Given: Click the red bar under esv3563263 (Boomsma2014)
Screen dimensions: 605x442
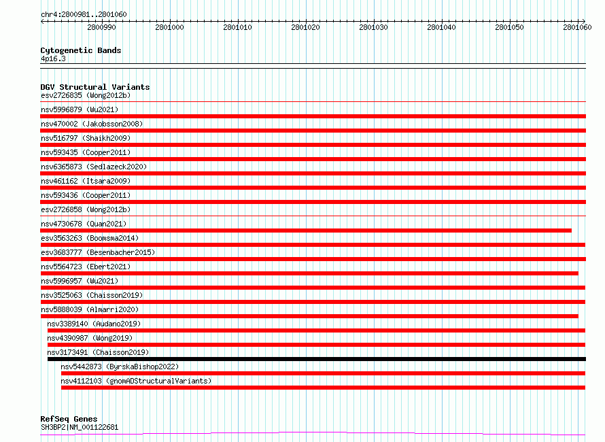Looking at the screenshot, I should [313, 245].
